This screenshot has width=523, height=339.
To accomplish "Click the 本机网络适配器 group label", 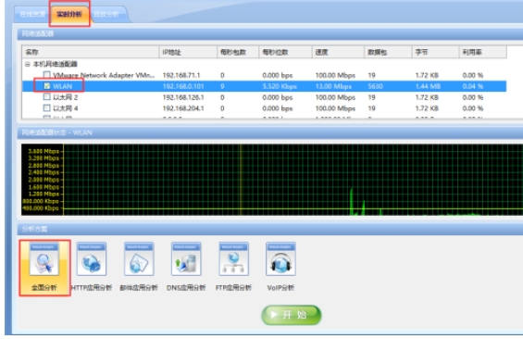I will [x=56, y=64].
